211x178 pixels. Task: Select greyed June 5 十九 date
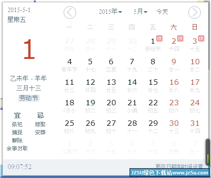[x=153, y=147]
